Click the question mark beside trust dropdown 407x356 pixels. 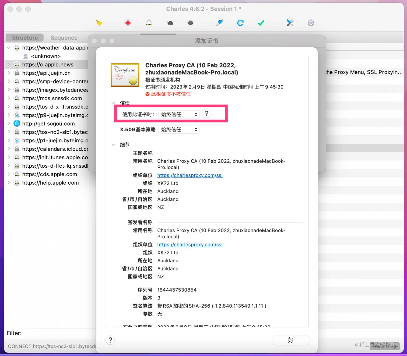(x=206, y=114)
